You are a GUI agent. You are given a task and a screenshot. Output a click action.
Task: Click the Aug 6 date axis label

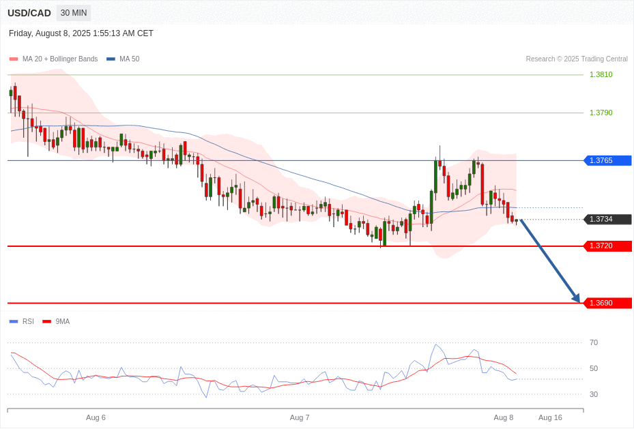[96, 417]
